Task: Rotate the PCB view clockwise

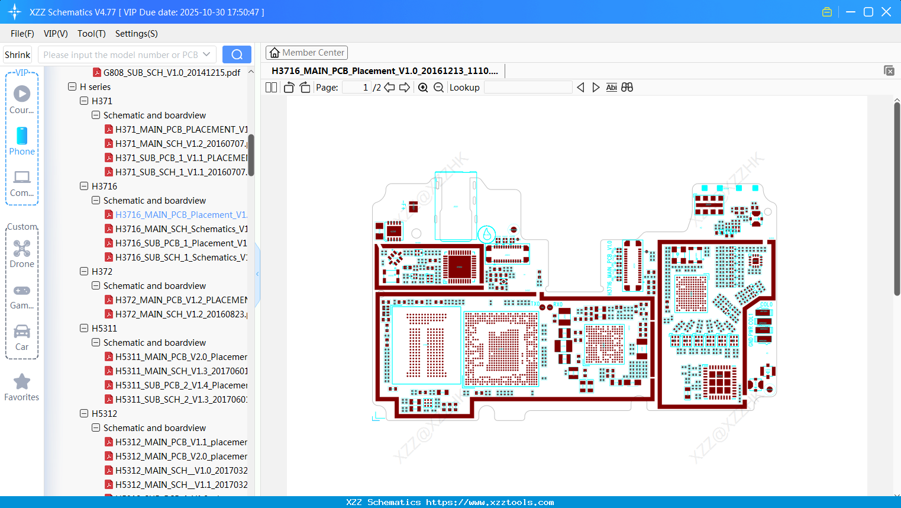Action: point(304,87)
